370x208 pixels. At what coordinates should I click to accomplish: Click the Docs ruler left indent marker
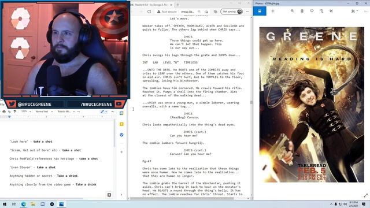pos(9,117)
